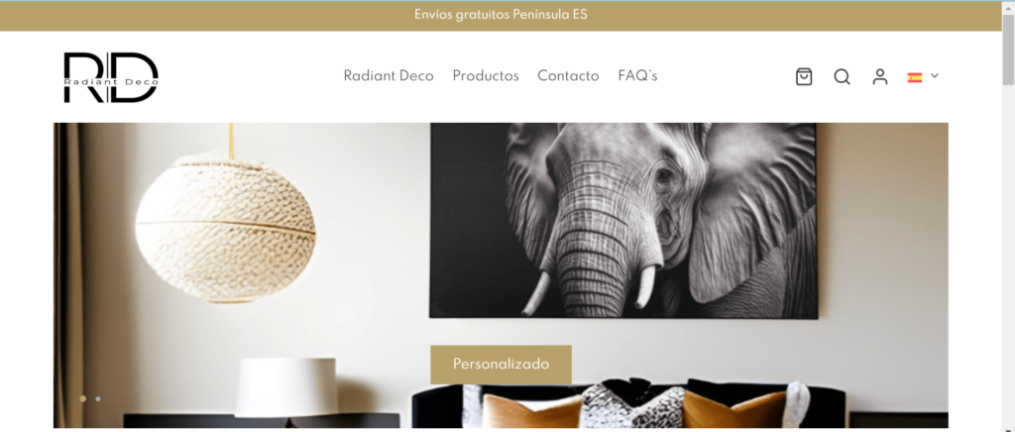Click the Radiant Deco RD logo
Viewport: 1015px width, 432px height.
tap(111, 77)
